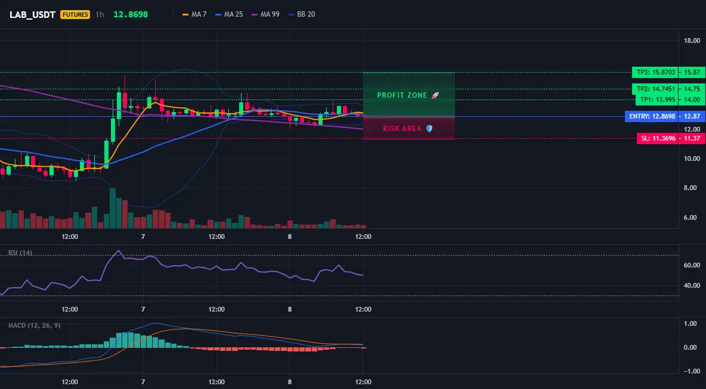
Task: Click the RISK AREA label
Action: [402, 129]
